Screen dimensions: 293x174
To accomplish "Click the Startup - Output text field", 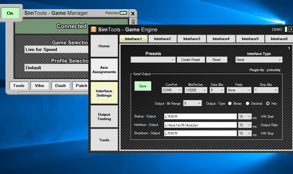I will point(200,117).
